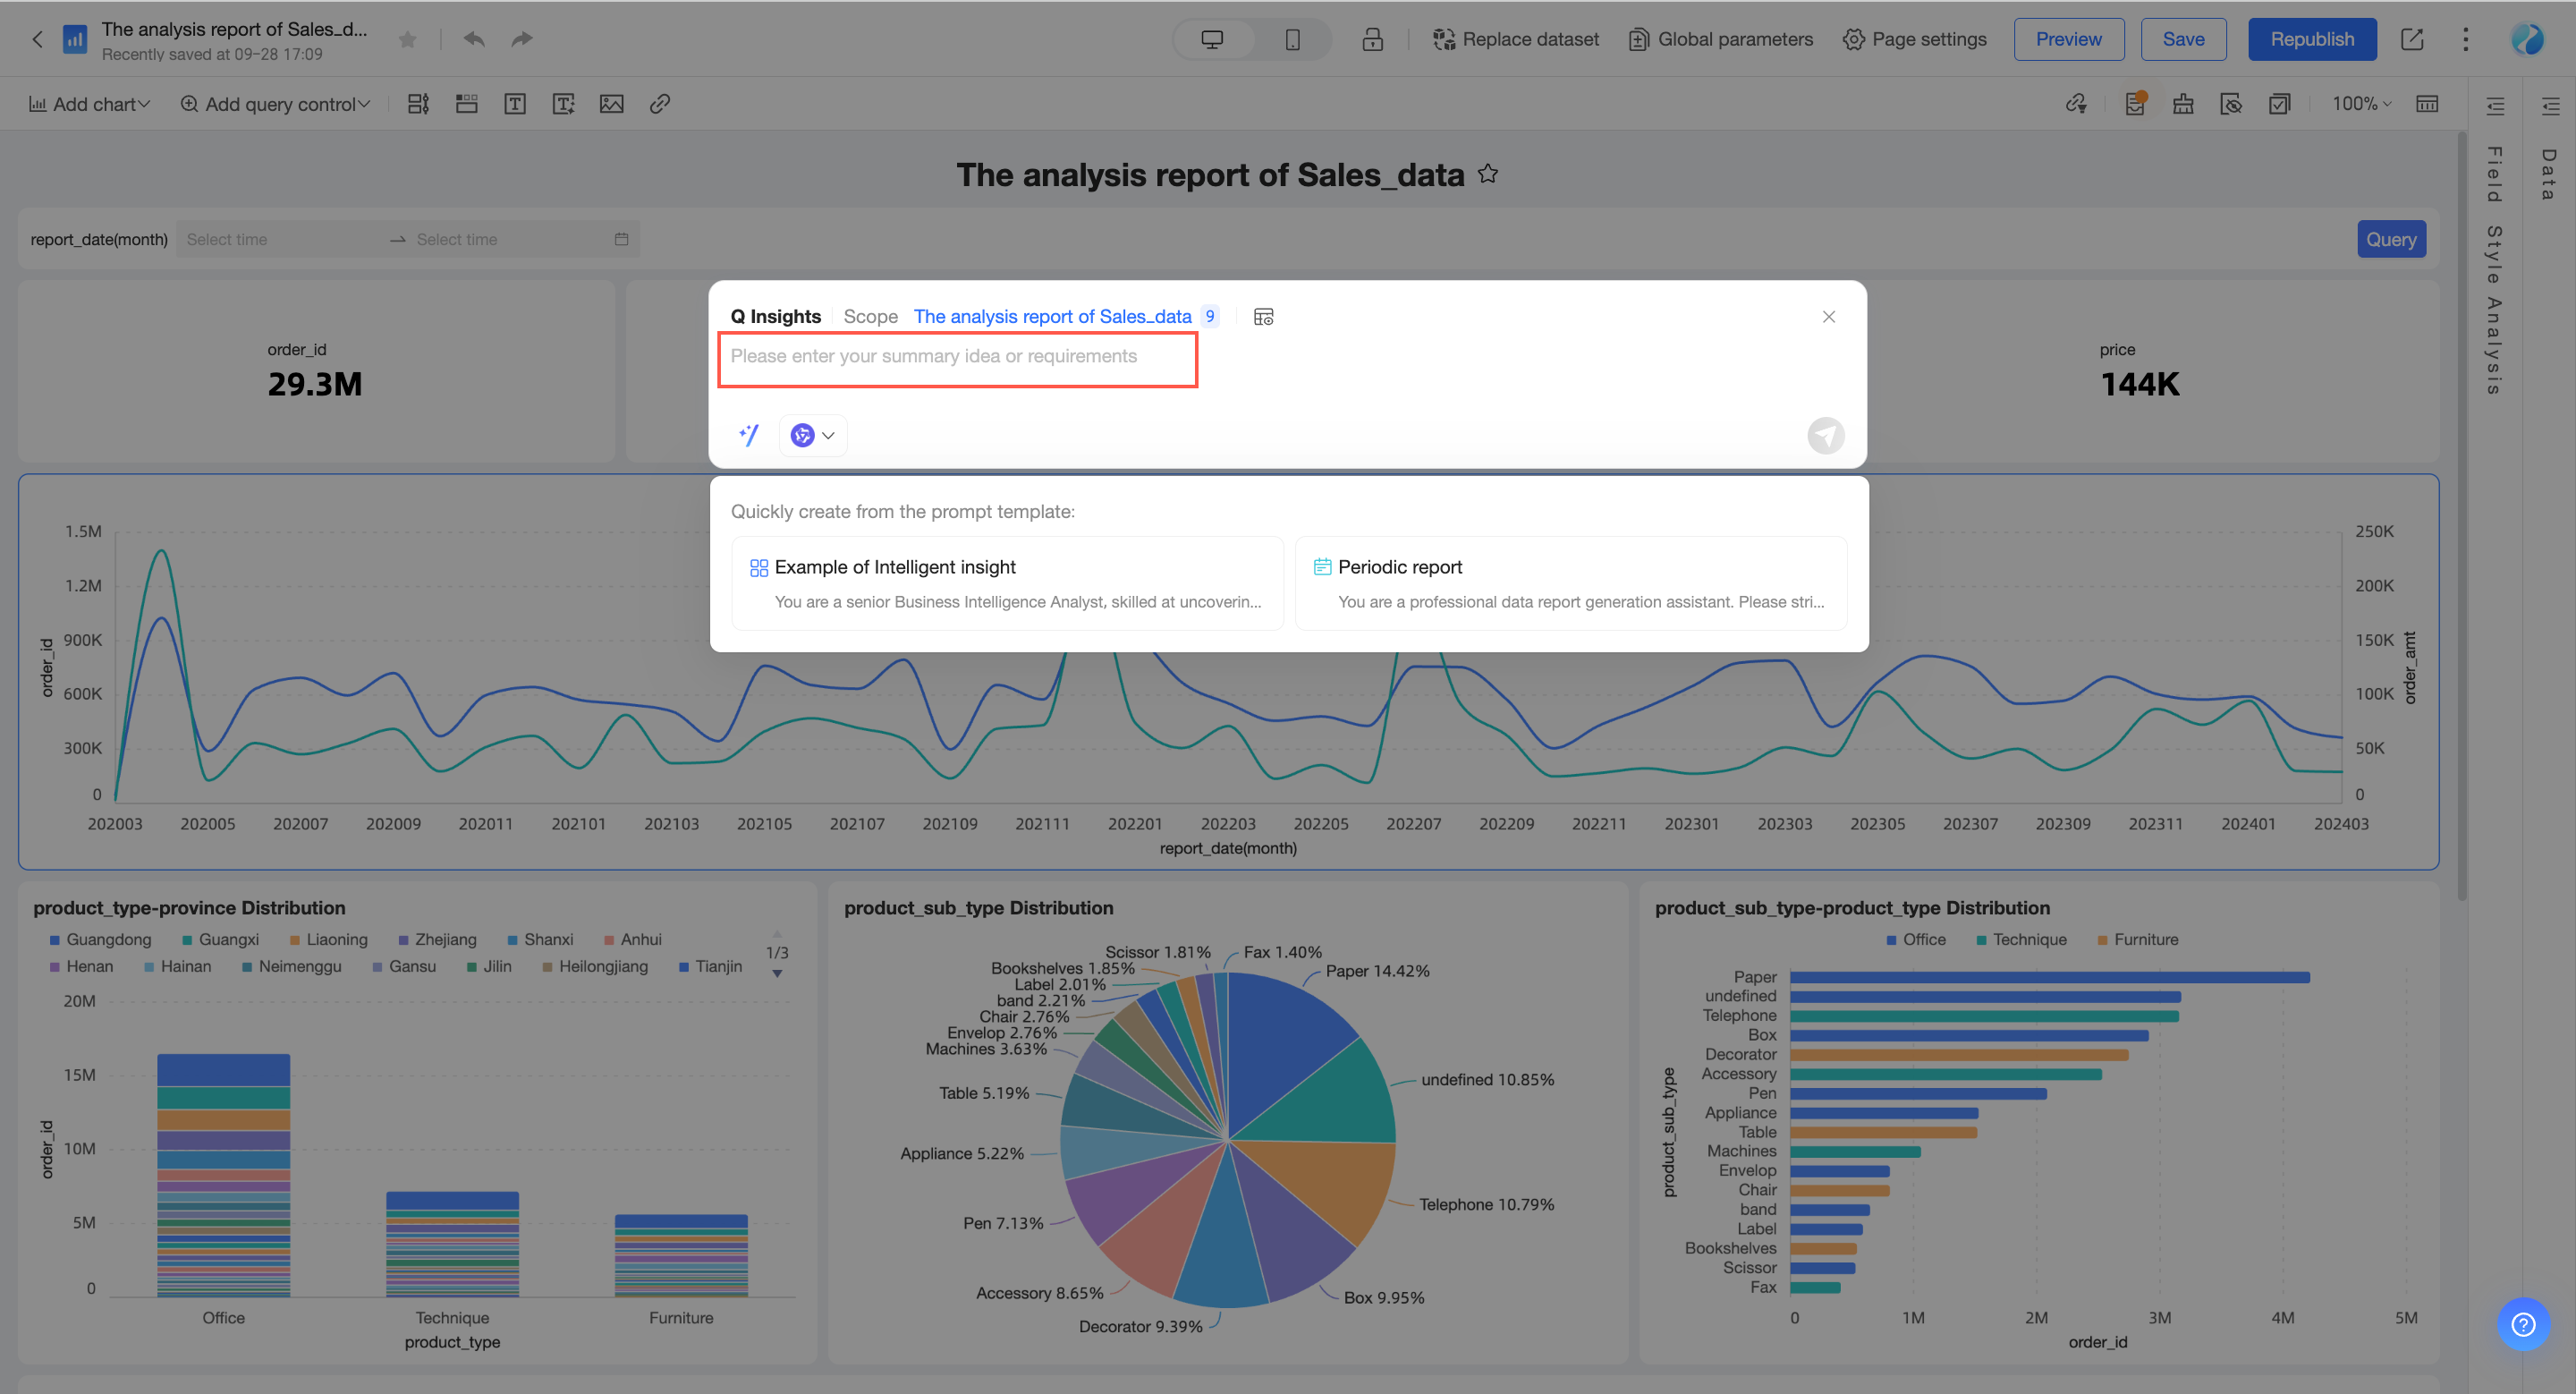Open the blue help question icon
The width and height of the screenshot is (2576, 1394).
pos(2523,1324)
